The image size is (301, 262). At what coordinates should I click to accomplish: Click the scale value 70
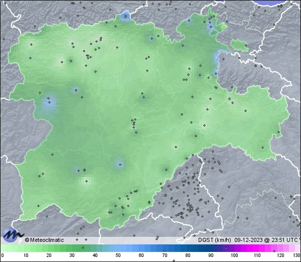click(165, 255)
